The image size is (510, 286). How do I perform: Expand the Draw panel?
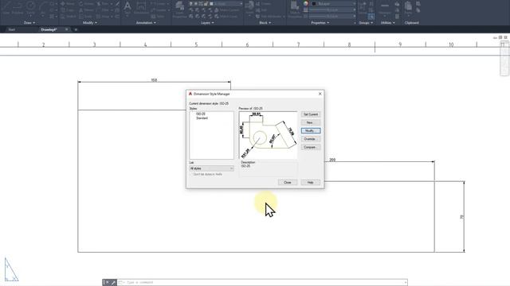coord(29,23)
